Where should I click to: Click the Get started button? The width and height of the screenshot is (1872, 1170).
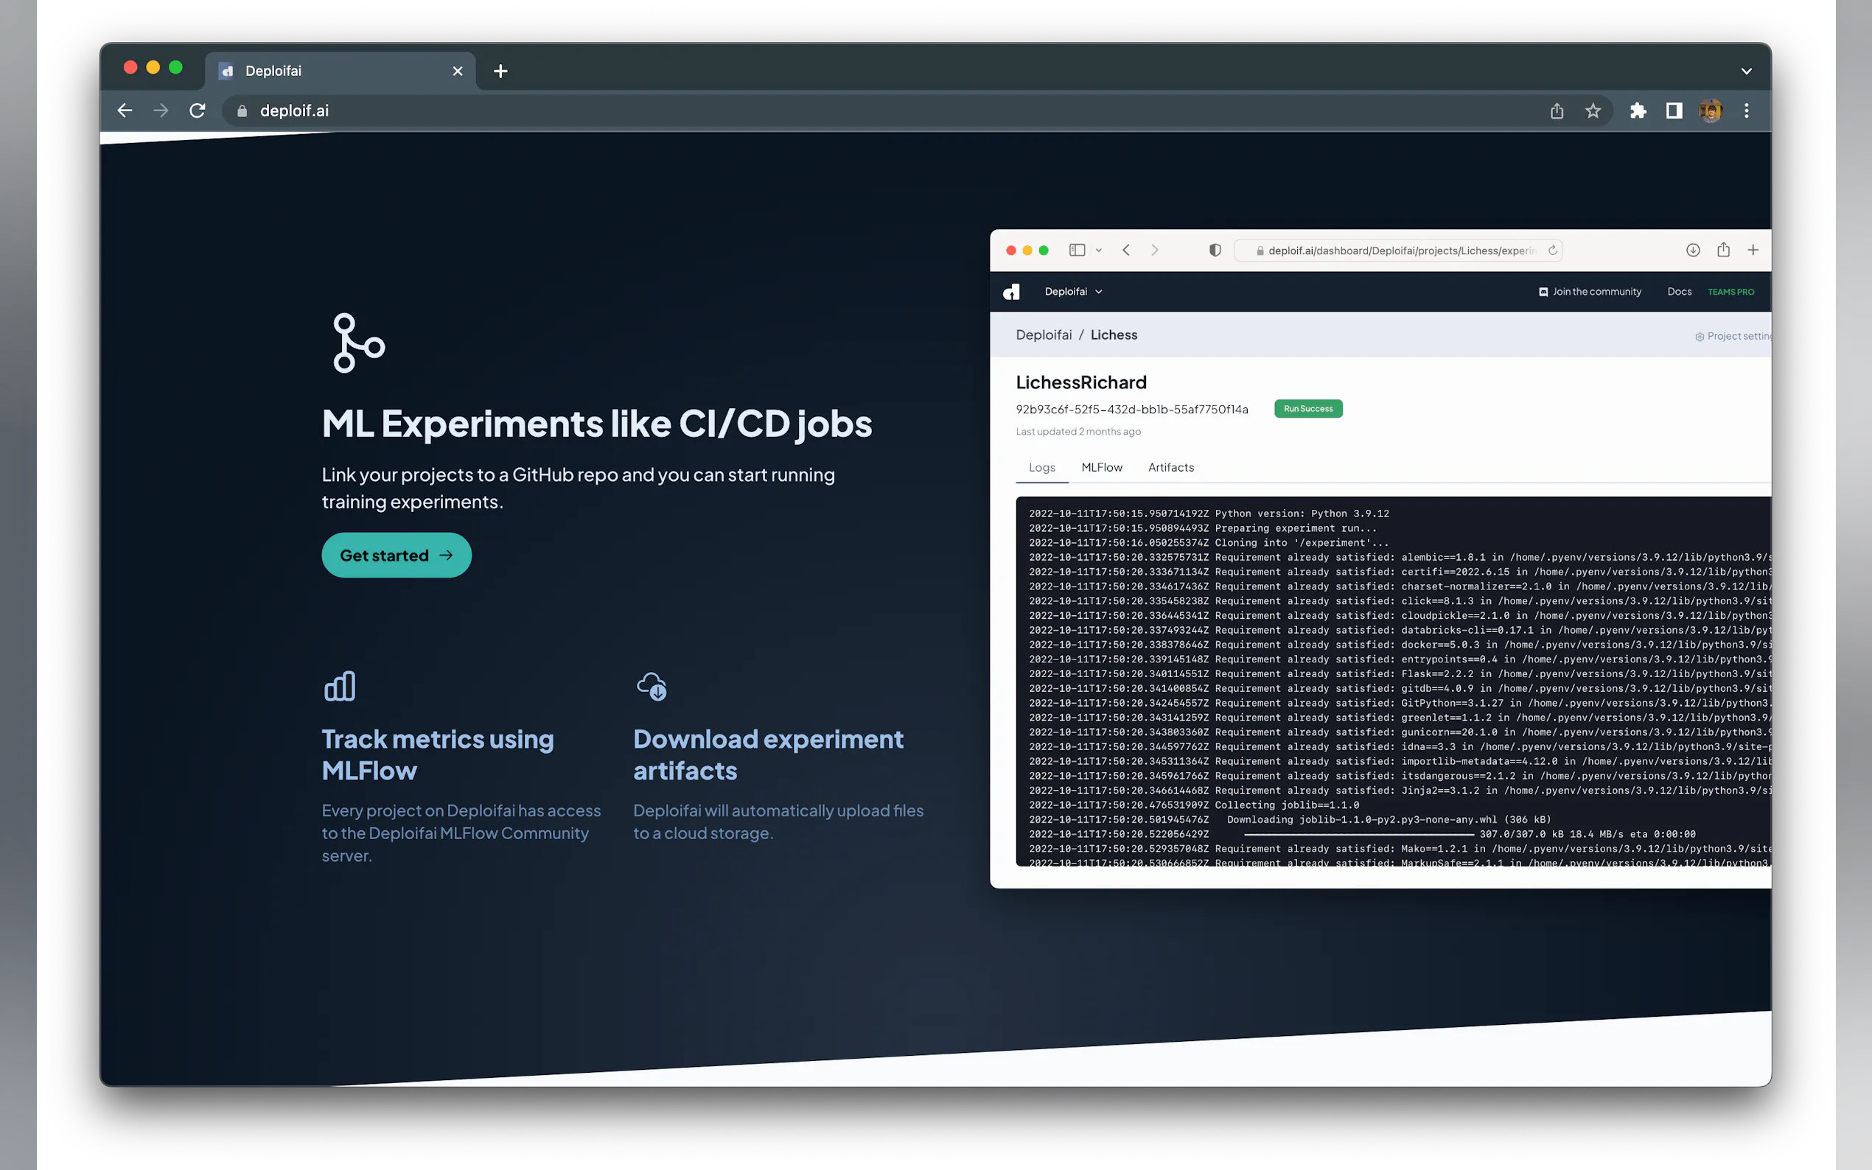[397, 555]
